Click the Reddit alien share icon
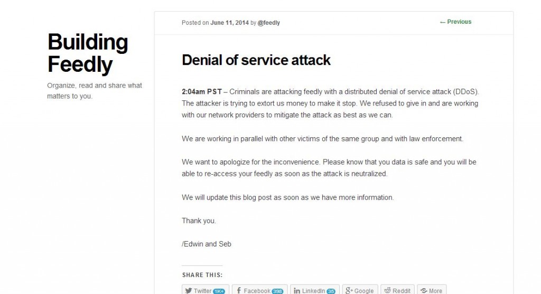This screenshot has height=294, width=541. pyautogui.click(x=387, y=290)
